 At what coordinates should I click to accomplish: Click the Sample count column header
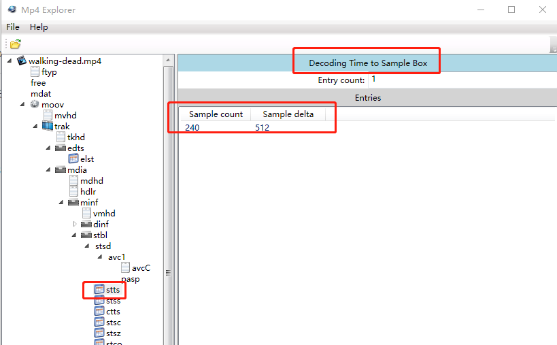[x=216, y=114]
